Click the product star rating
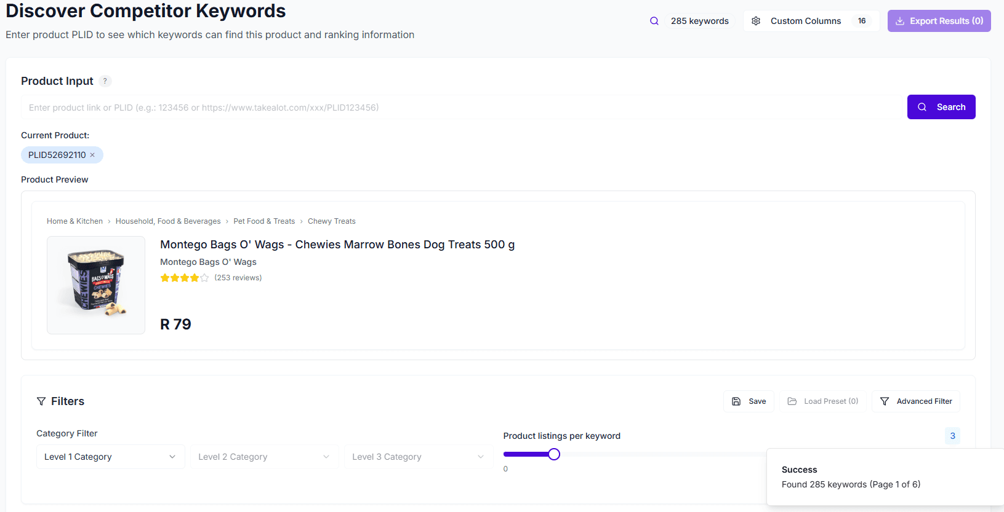 [184, 278]
